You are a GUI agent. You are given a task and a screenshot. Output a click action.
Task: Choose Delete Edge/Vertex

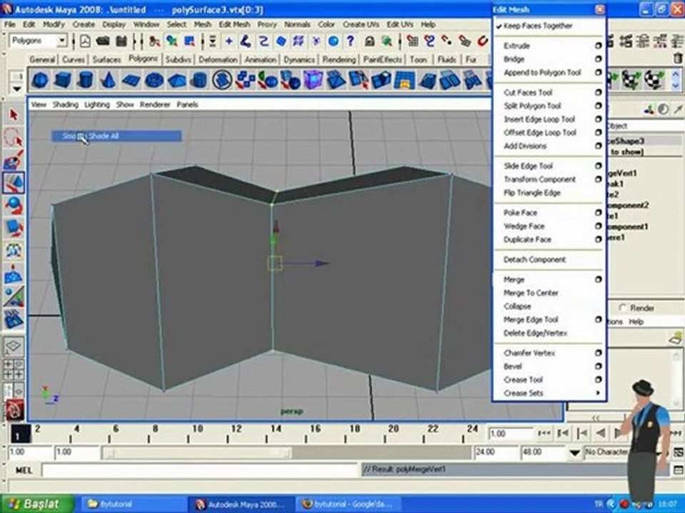tap(535, 333)
